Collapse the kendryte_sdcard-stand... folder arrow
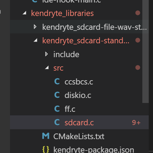Viewport: 153px width, 153px height. [x=36, y=40]
